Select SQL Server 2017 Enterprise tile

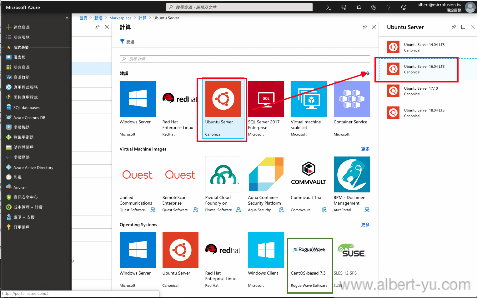pyautogui.click(x=266, y=109)
